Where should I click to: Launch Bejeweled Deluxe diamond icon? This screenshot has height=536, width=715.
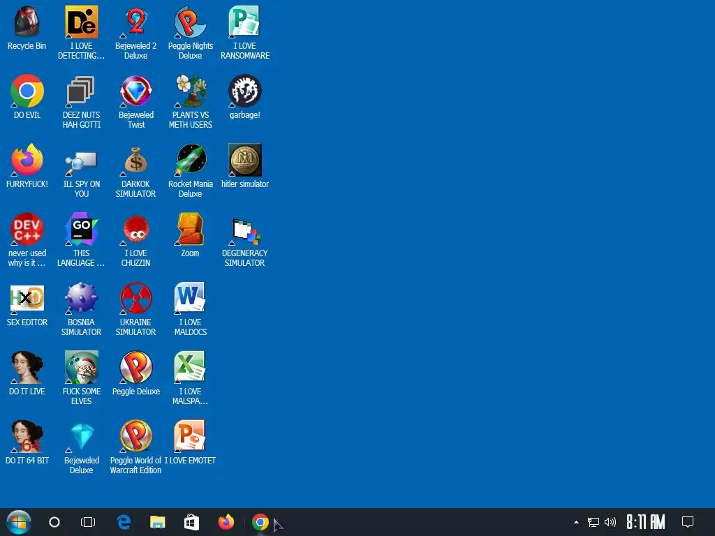[x=81, y=436]
